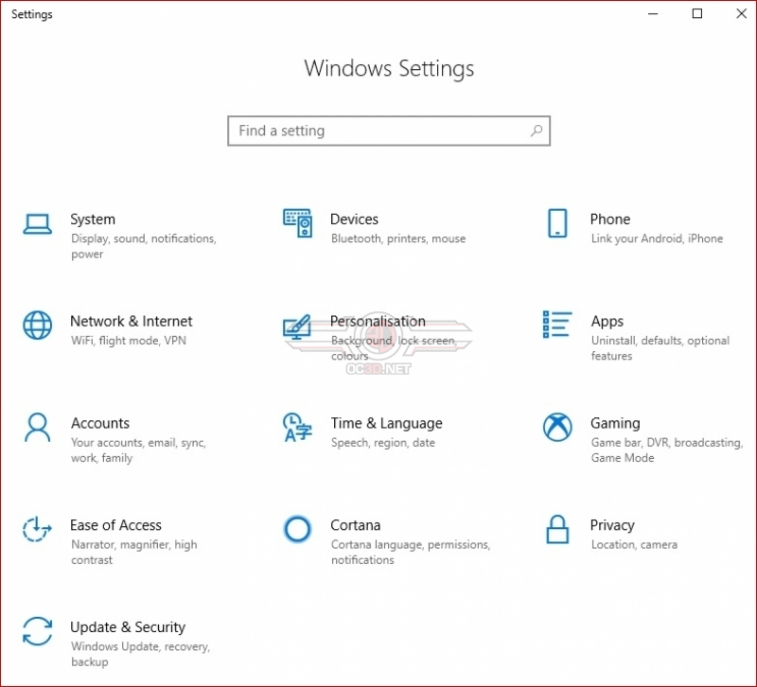Open Network & Internet heading
Screen dimensions: 757x687
click(132, 321)
